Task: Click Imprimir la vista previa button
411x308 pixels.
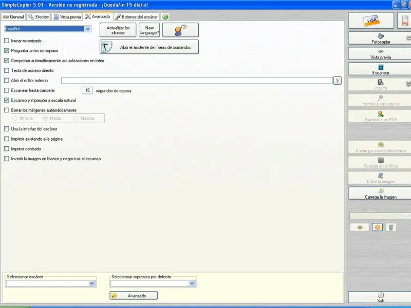Action: 381,101
